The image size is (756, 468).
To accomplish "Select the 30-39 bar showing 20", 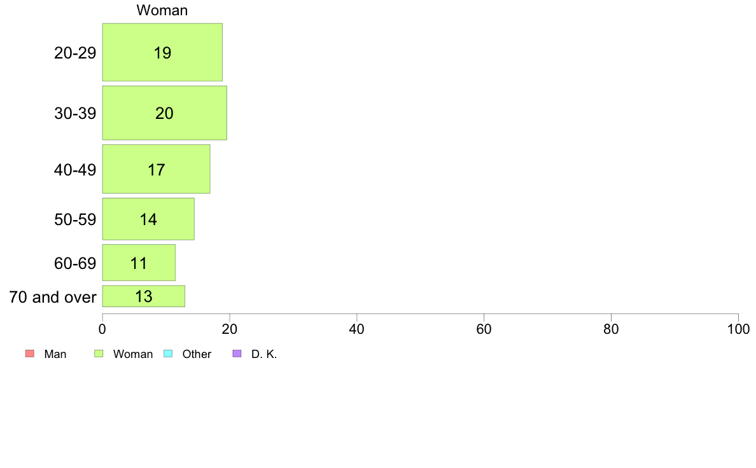I will 164,113.
